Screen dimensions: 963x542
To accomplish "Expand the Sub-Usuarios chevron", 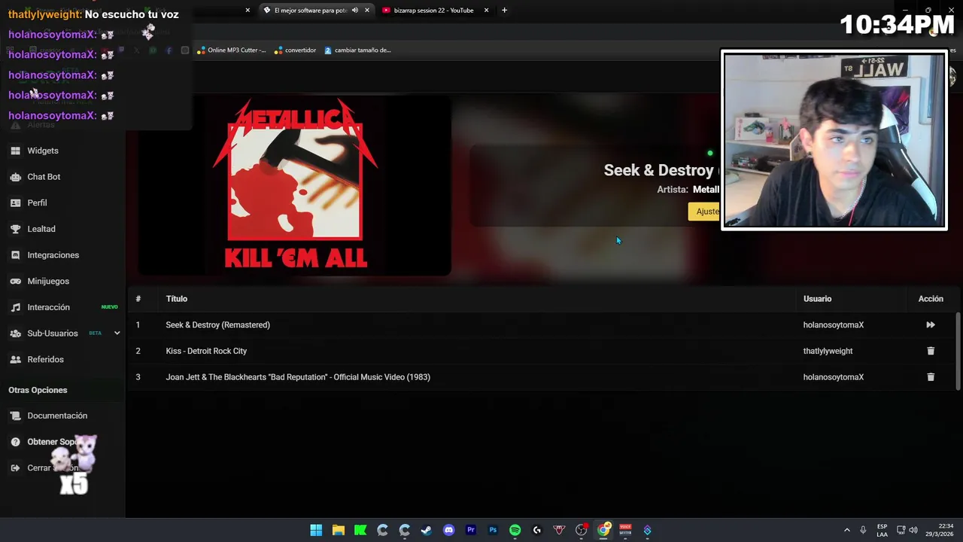I will coord(117,333).
